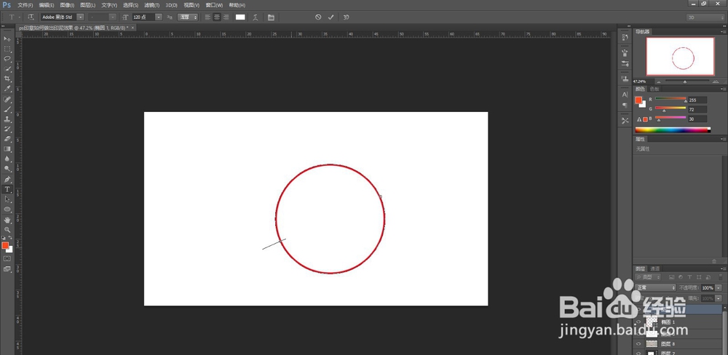Toggle type layer filter in Layers panel
This screenshot has width=728, height=355.
[x=689, y=277]
